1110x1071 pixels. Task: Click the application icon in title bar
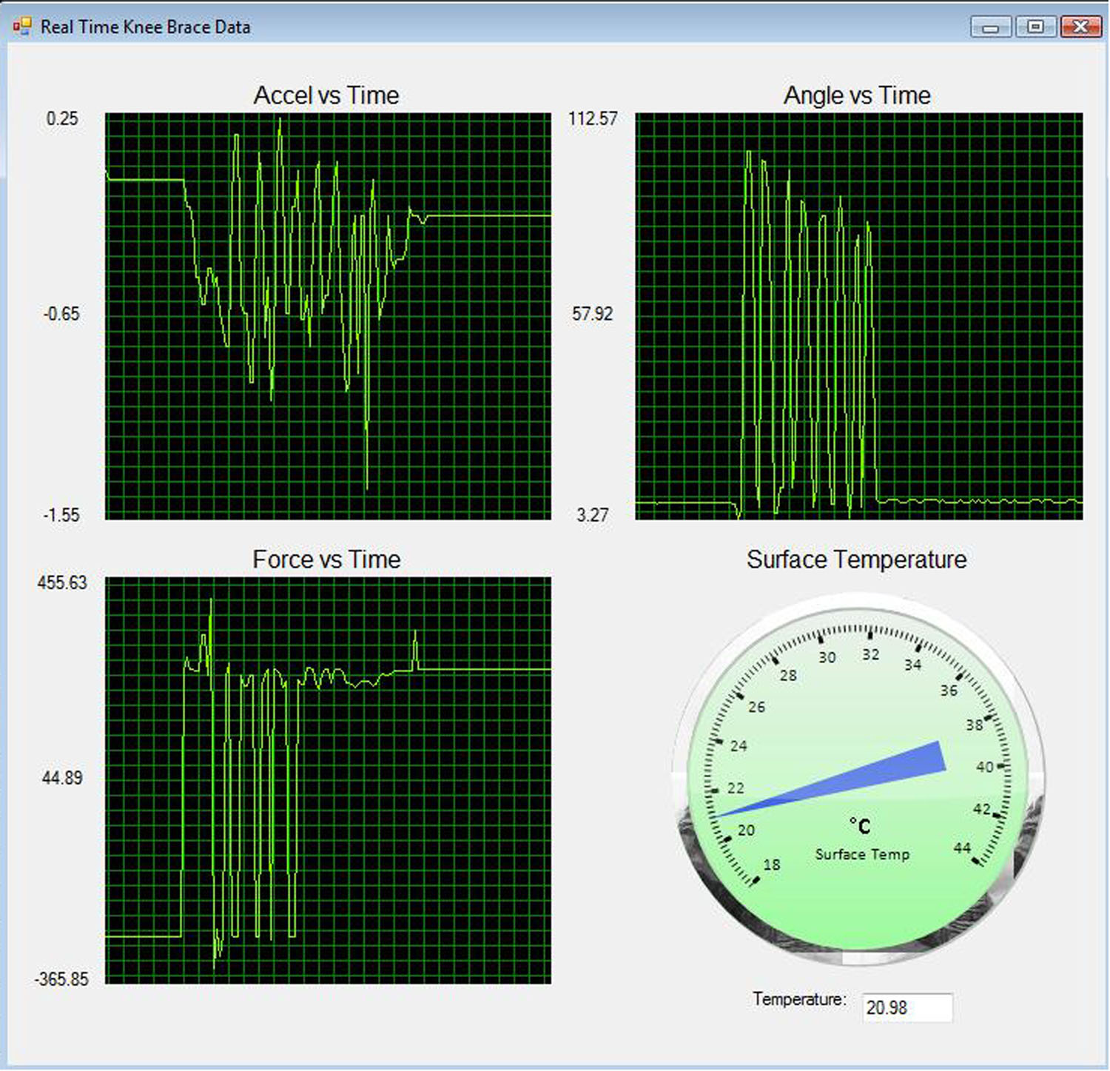22,27
